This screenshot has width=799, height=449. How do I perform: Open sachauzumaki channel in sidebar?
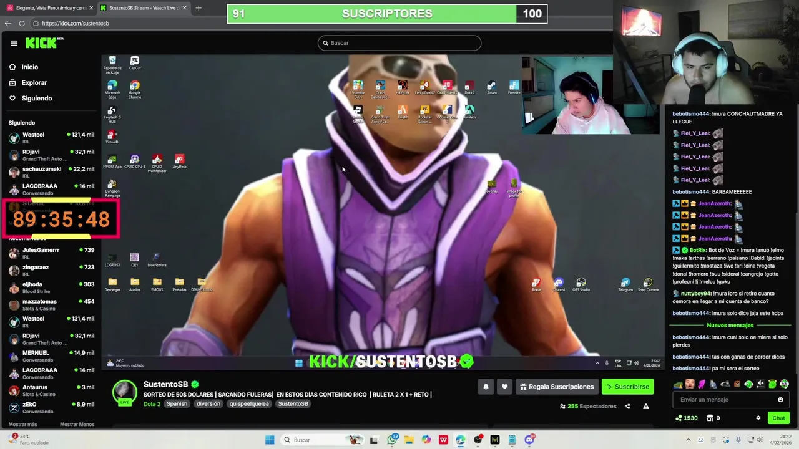51,172
